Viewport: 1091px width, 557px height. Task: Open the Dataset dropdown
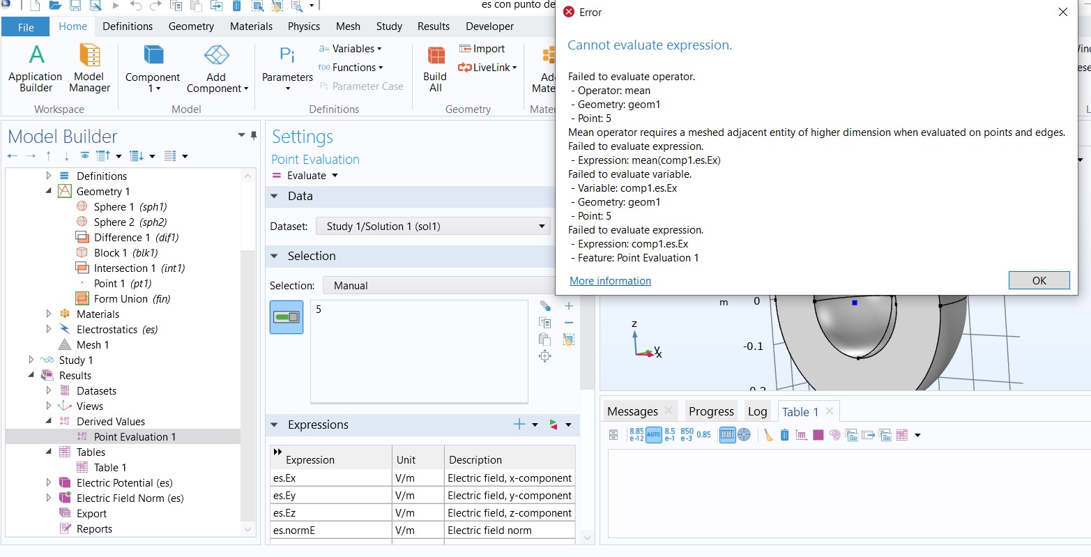coord(432,227)
